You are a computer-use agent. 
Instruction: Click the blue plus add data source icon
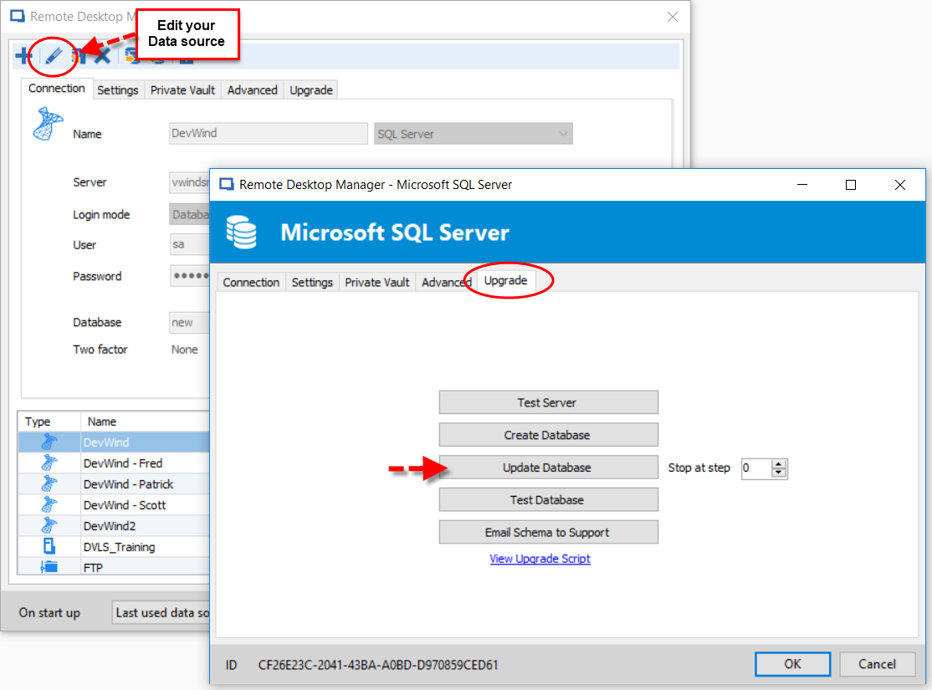[24, 57]
